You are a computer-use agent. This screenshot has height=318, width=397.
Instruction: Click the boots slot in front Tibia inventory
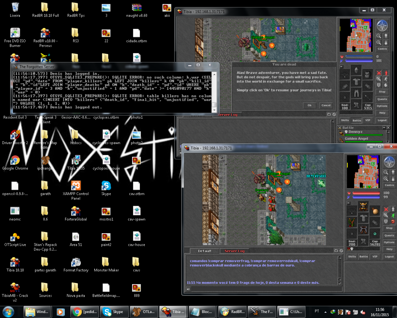(363, 241)
